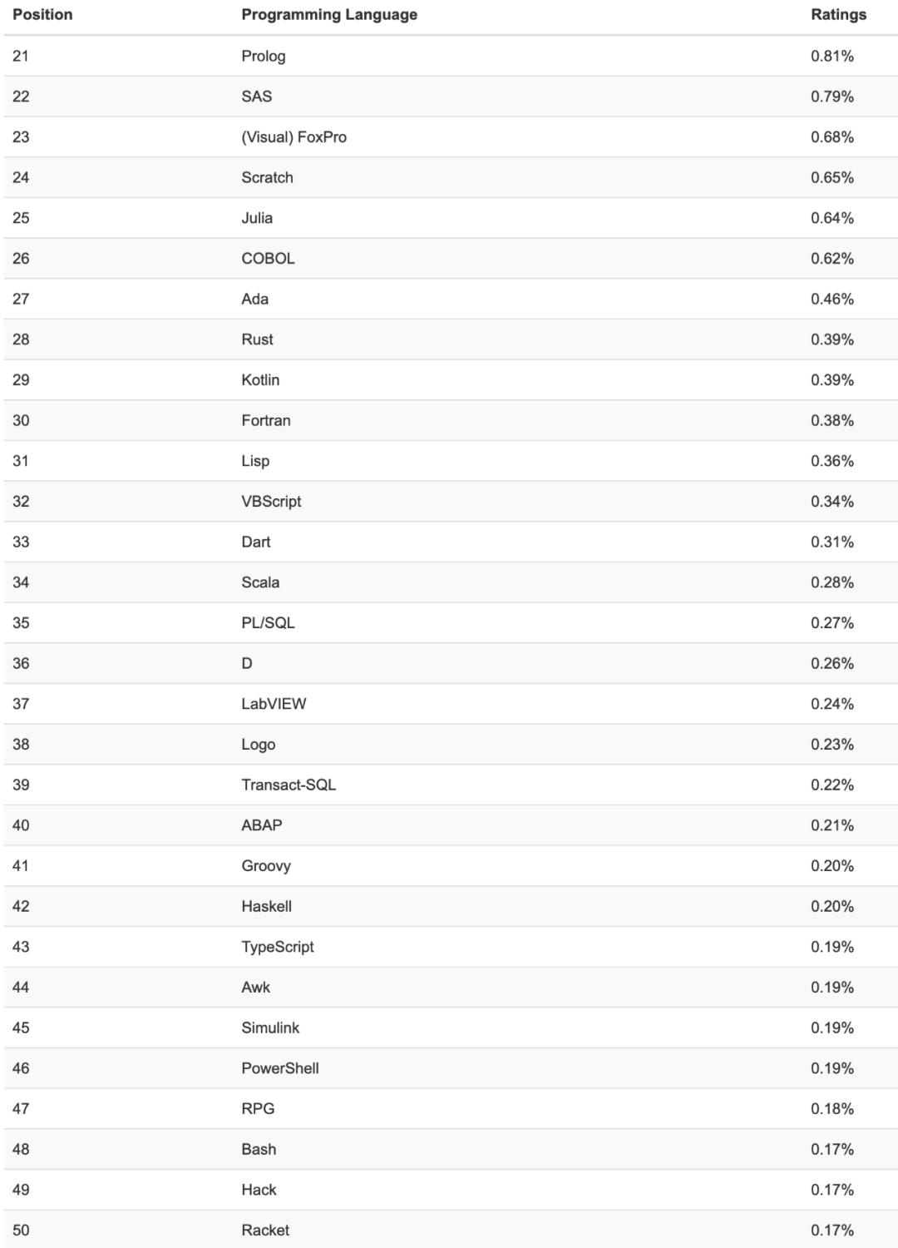Select the Prolog language row text
This screenshot has height=1248, width=898.
pos(264,56)
